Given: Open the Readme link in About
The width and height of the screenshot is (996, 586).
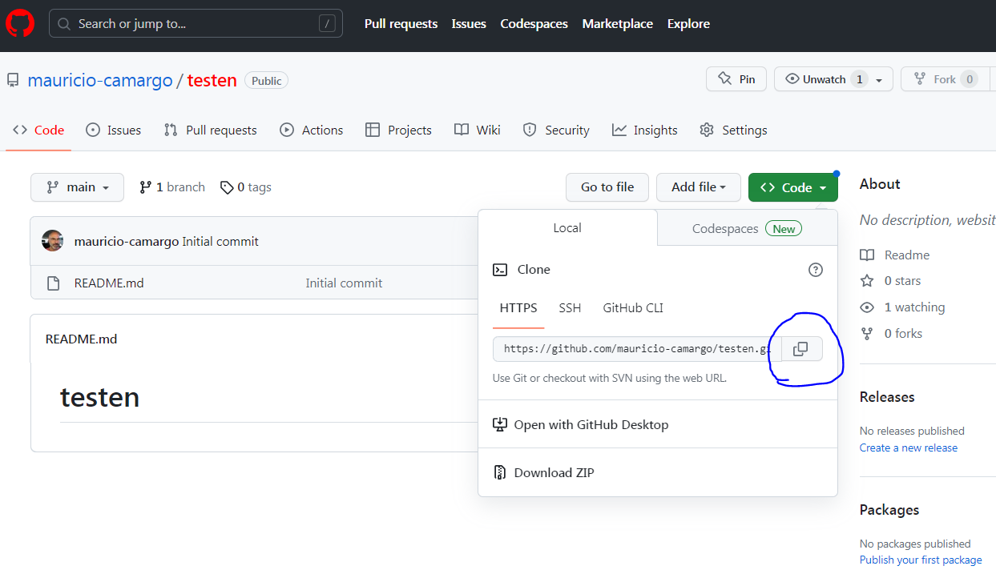Looking at the screenshot, I should coord(895,255).
